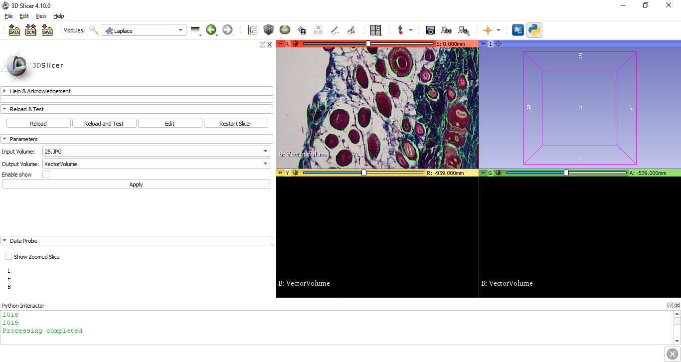Click the Apply button
Image resolution: width=681 pixels, height=362 pixels.
click(136, 184)
